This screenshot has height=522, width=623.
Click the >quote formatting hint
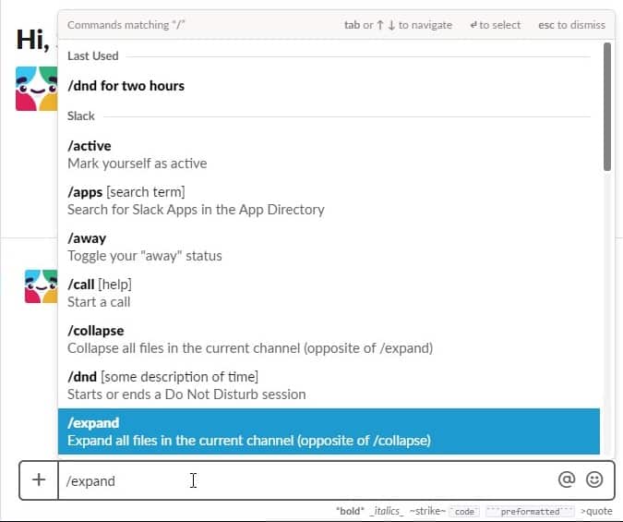coord(596,511)
